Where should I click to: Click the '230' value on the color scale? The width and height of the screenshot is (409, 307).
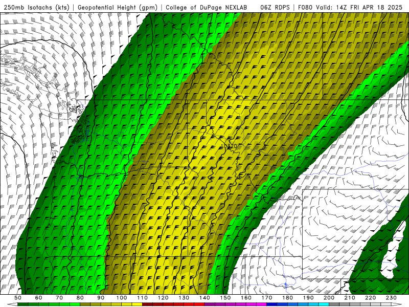click(391, 298)
